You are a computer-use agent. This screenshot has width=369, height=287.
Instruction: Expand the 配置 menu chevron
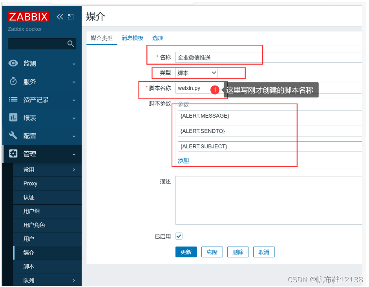click(x=74, y=136)
